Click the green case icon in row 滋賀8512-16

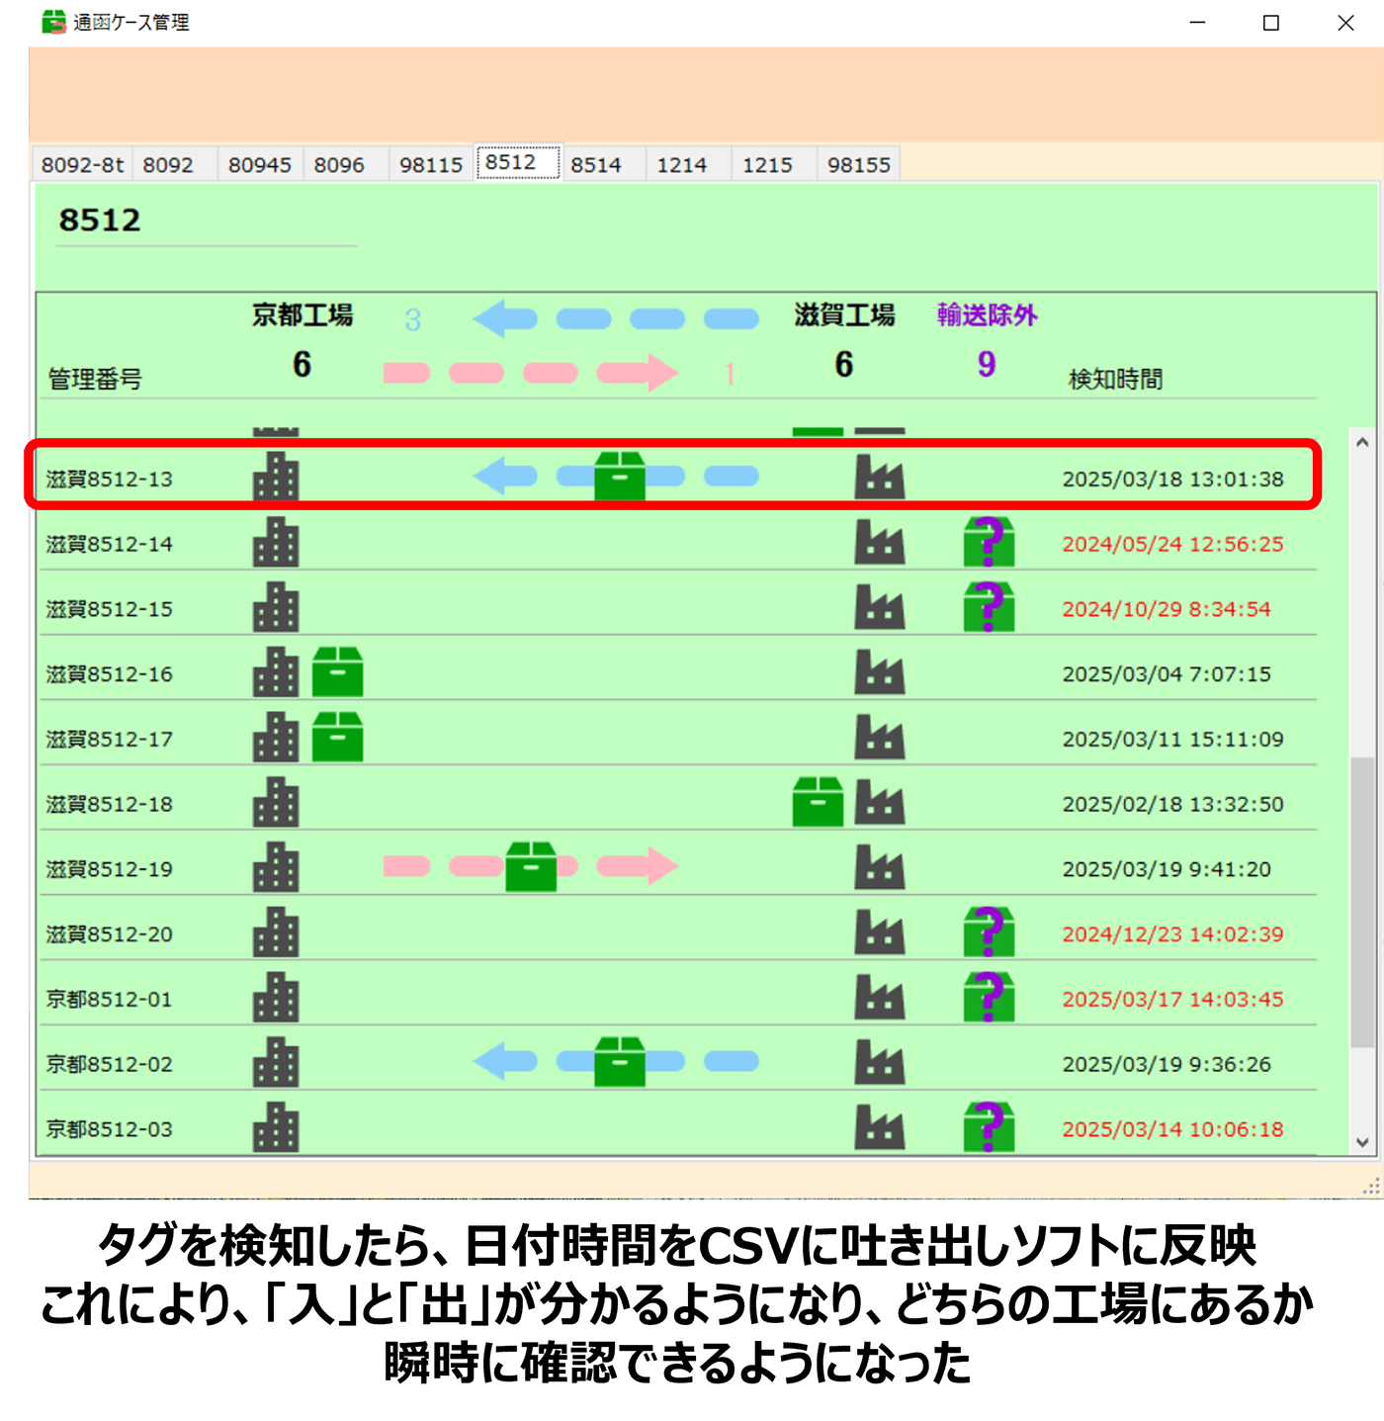click(337, 672)
